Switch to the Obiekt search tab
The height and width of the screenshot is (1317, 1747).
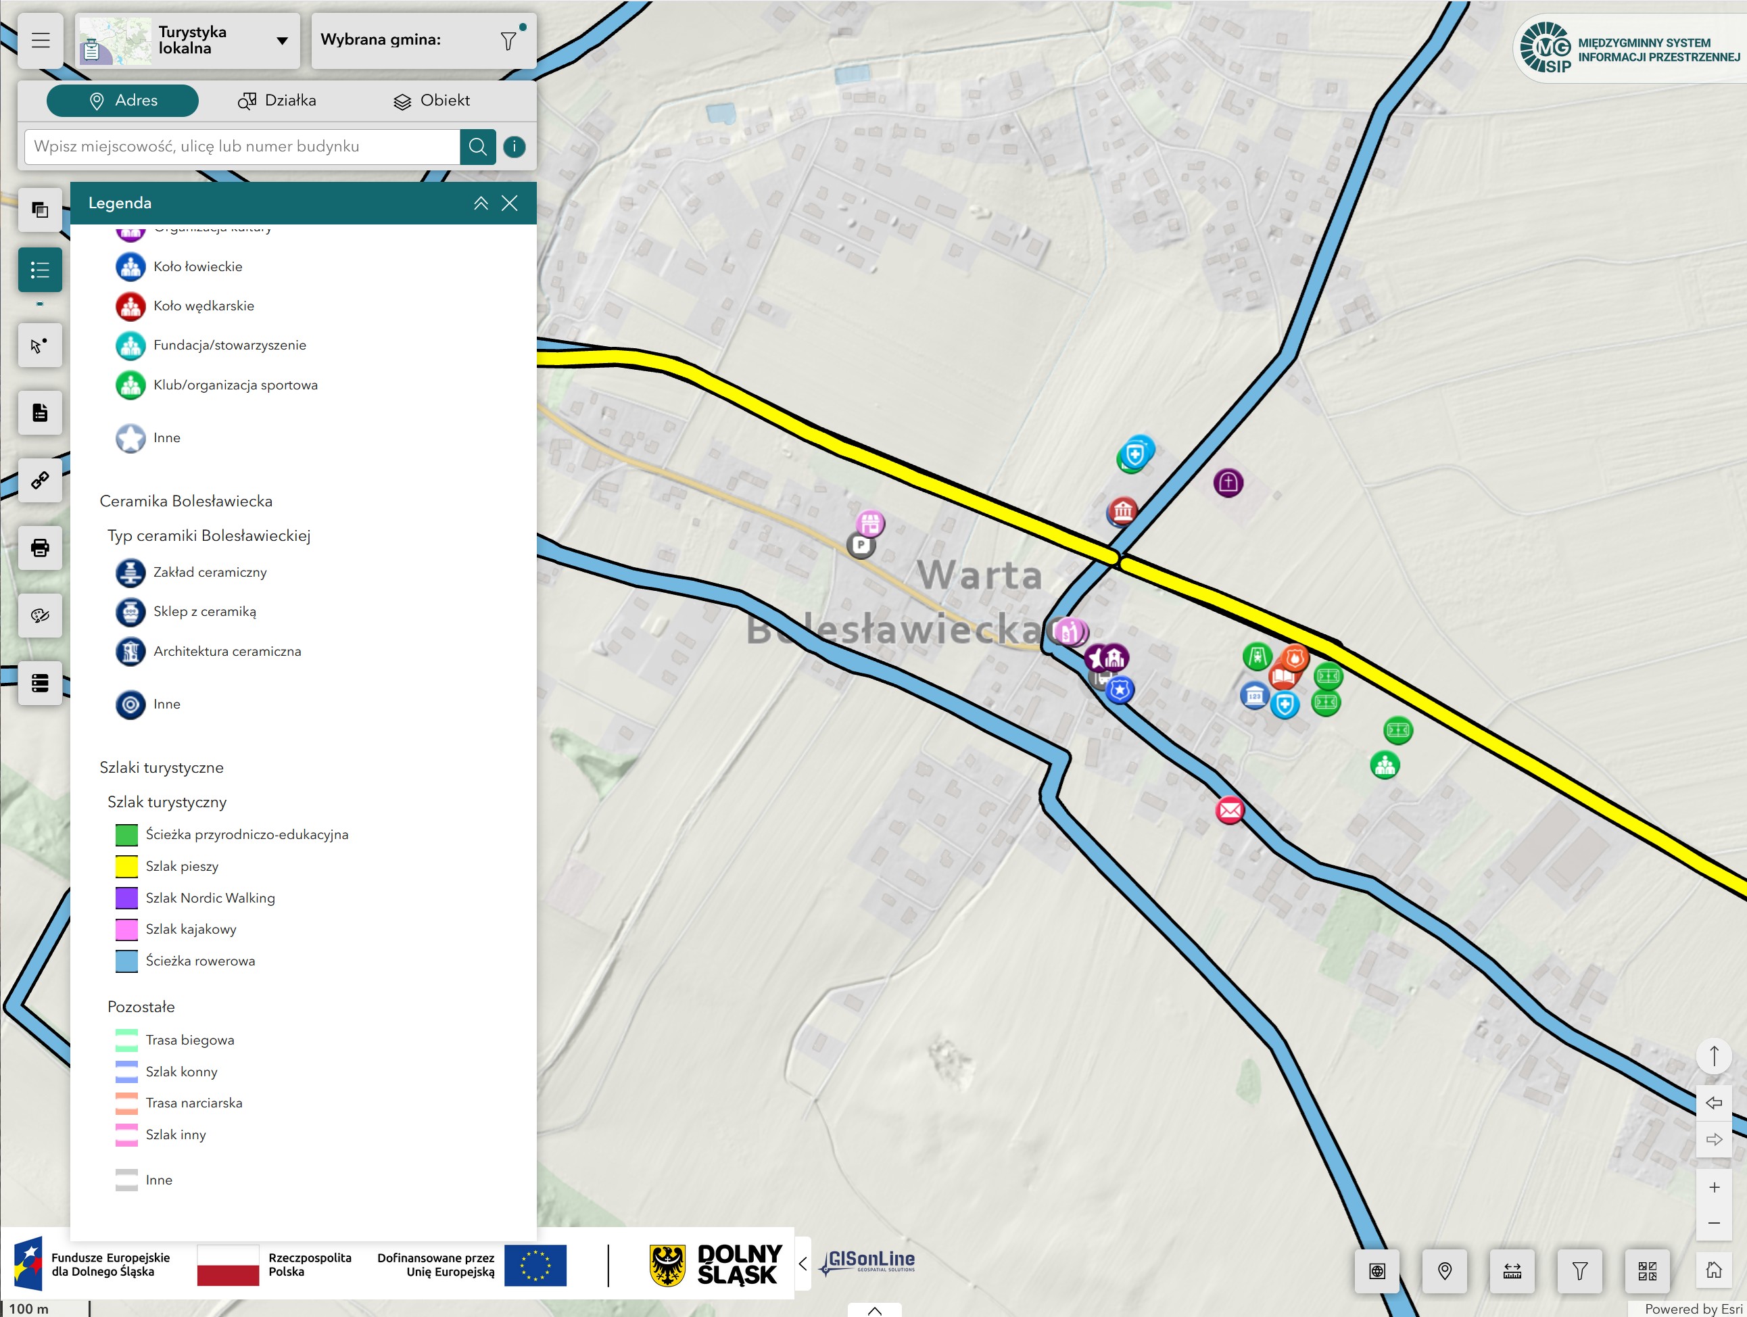coord(431,100)
